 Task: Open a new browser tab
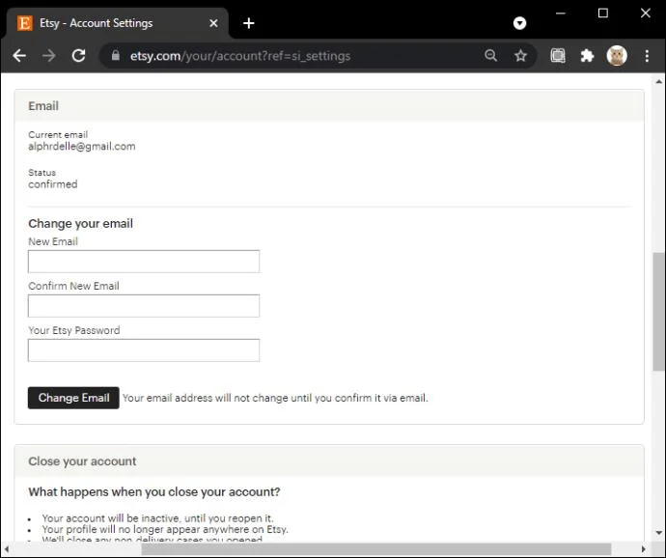pyautogui.click(x=248, y=23)
